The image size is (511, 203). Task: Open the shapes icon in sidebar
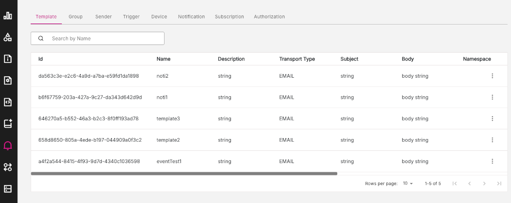8,37
